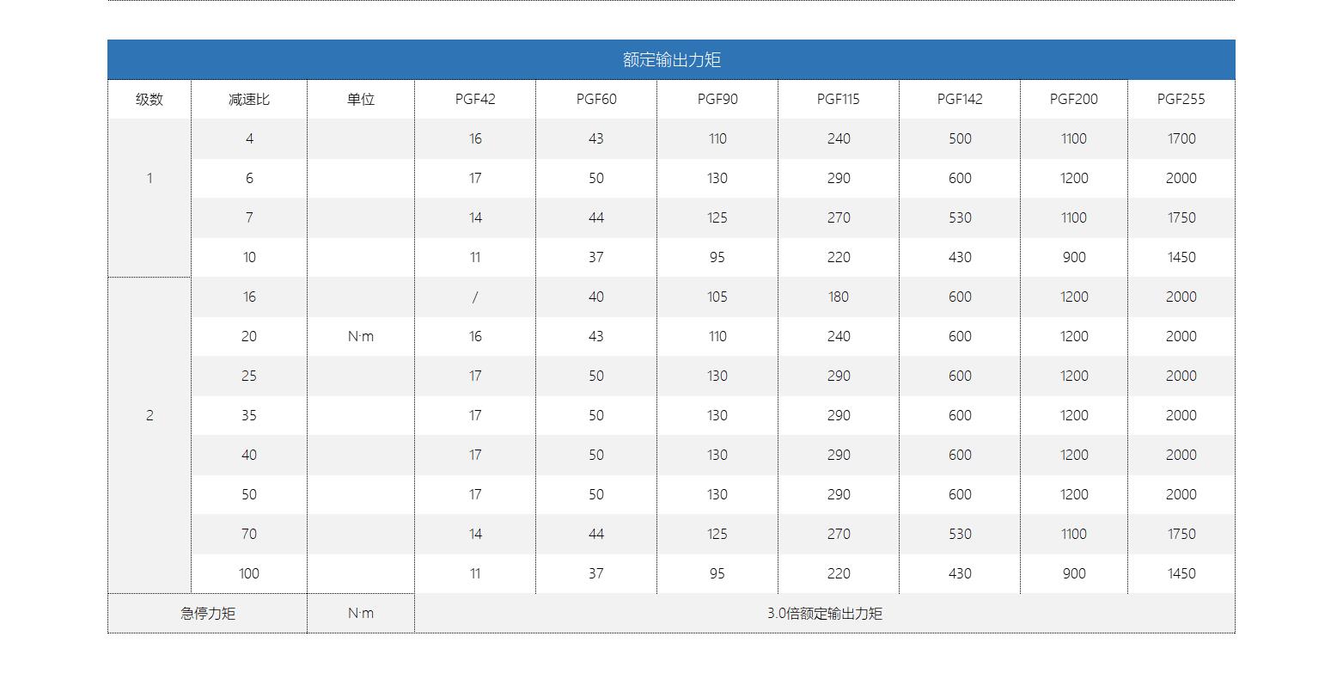Image resolution: width=1343 pixels, height=673 pixels.
Task: Select PGF60 value 40 for ratio 16
Action: click(596, 297)
